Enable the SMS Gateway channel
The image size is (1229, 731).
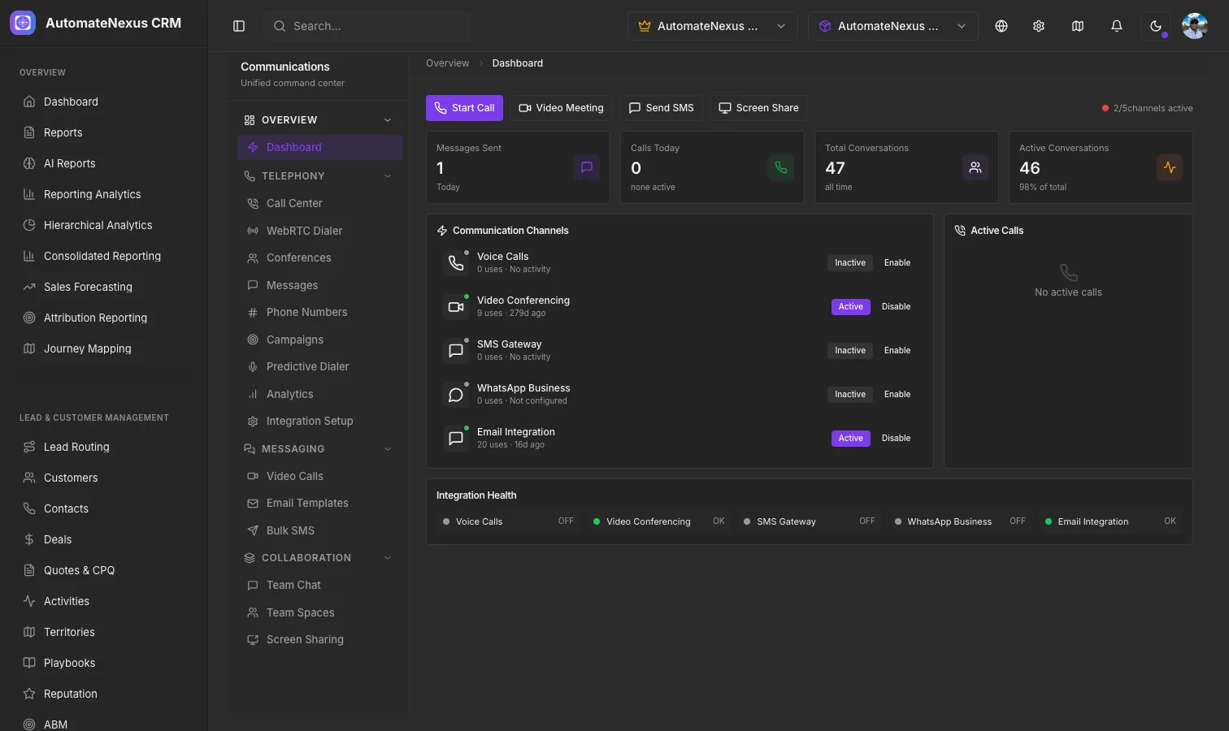pyautogui.click(x=897, y=351)
